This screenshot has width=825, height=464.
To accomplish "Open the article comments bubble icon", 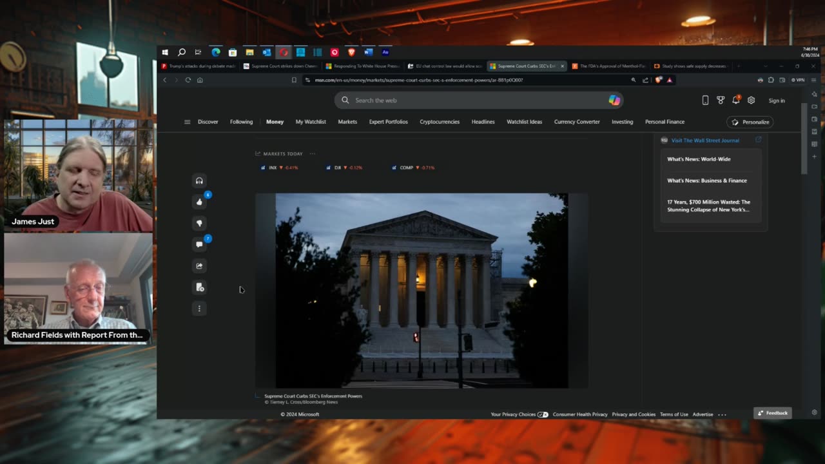I will 199,244.
